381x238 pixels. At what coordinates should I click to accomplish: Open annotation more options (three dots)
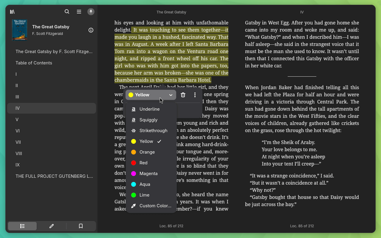coord(195,95)
